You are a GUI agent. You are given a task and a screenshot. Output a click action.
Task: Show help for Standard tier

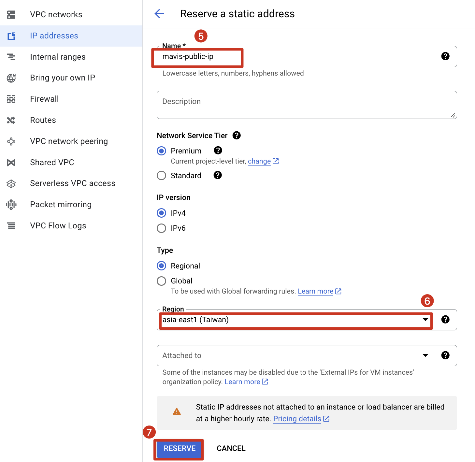coord(218,175)
